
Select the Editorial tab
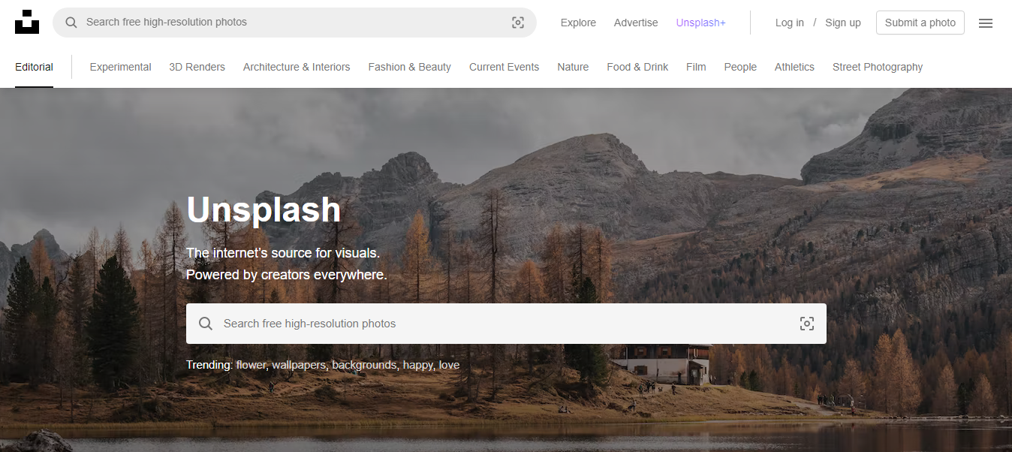(x=34, y=67)
